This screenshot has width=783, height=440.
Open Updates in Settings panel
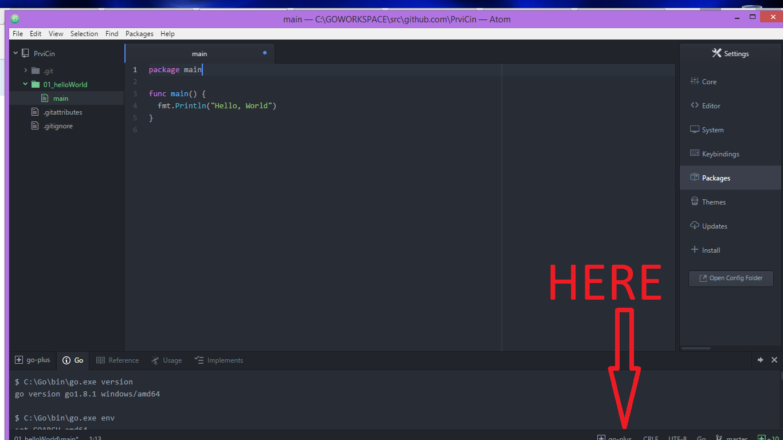[x=714, y=226]
